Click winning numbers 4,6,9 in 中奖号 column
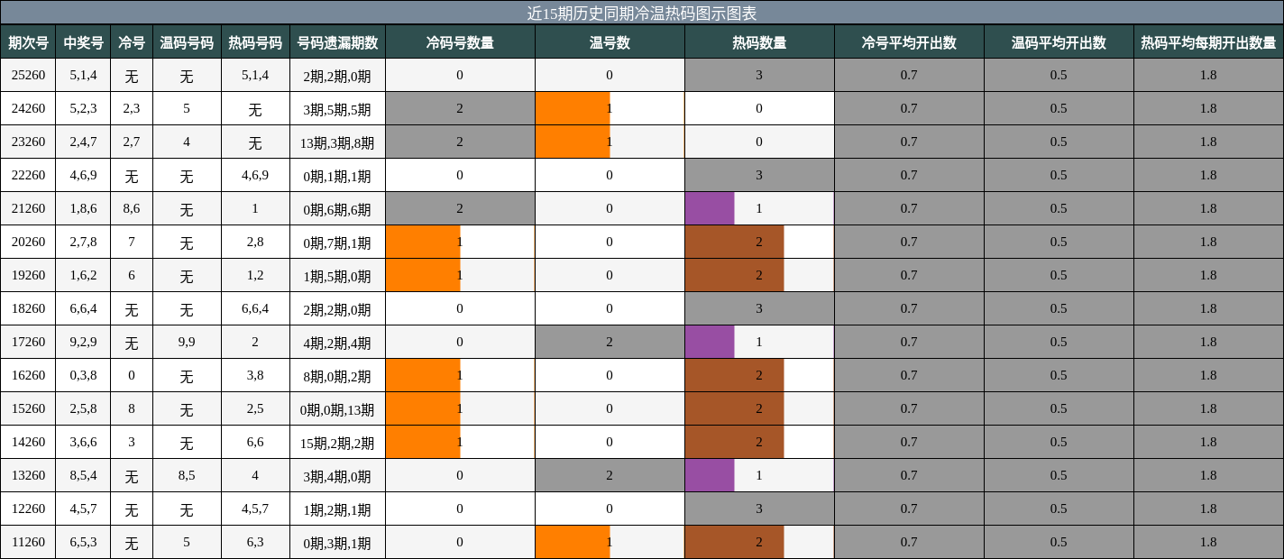Viewport: 1284px width, 559px height. tap(83, 176)
